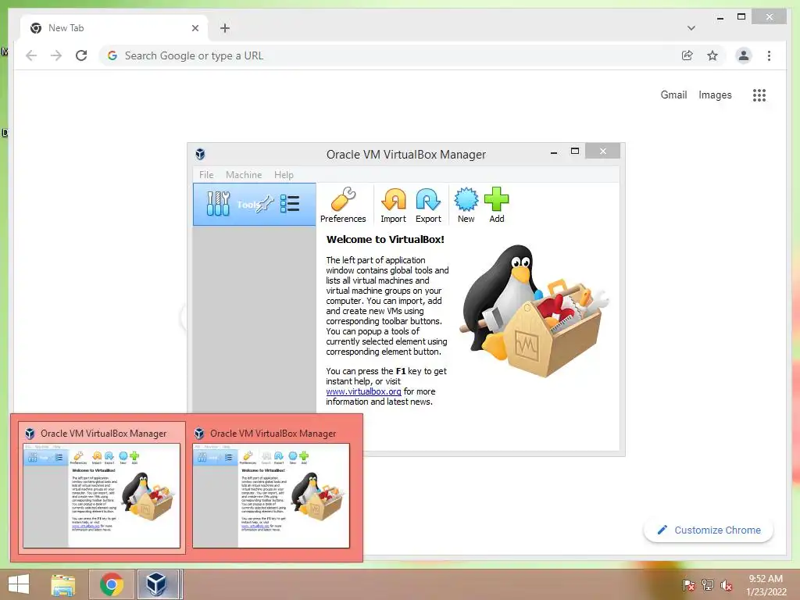The width and height of the screenshot is (800, 600).
Task: Click the muted volume tray icon
Action: 726,585
